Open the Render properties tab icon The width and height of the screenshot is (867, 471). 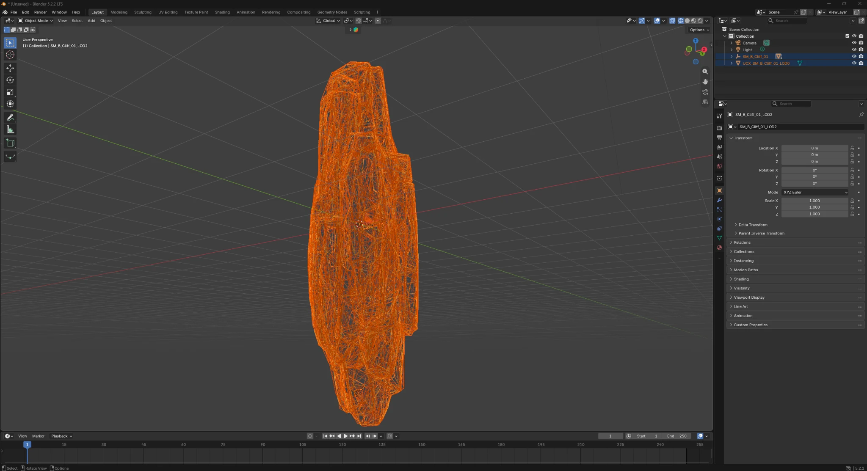[719, 127]
